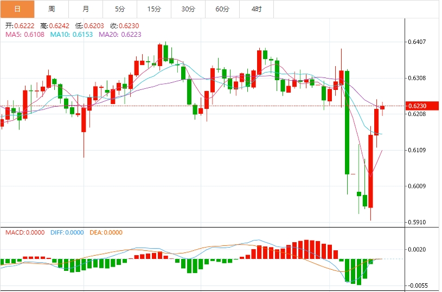The width and height of the screenshot is (442, 292).
Task: Click the 0.0020 MACD axis label
Action: point(417,250)
